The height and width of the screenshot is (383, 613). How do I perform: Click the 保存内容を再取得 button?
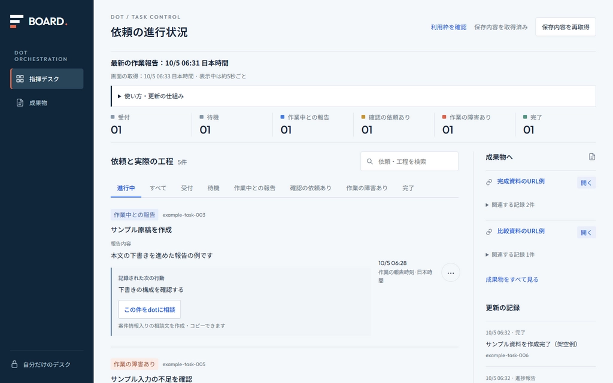click(x=565, y=27)
